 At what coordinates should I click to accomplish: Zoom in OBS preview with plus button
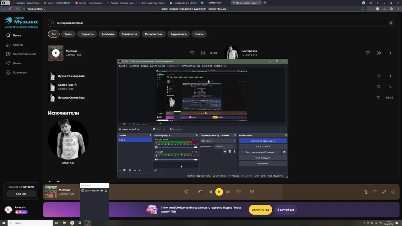pyautogui.click(x=129, y=124)
